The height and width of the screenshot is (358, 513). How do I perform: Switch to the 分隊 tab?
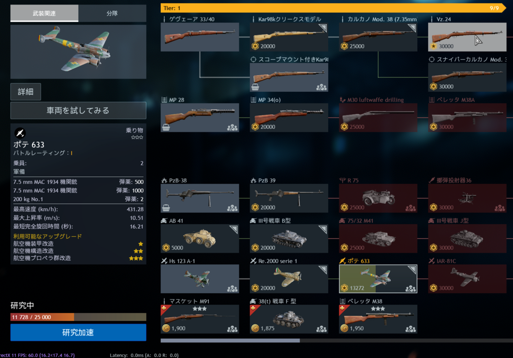[x=112, y=13]
